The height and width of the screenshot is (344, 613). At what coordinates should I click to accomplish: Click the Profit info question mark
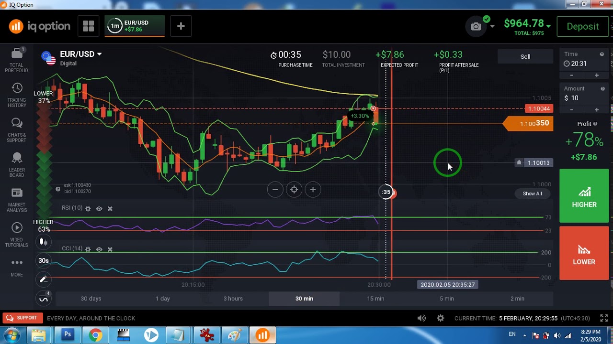595,124
